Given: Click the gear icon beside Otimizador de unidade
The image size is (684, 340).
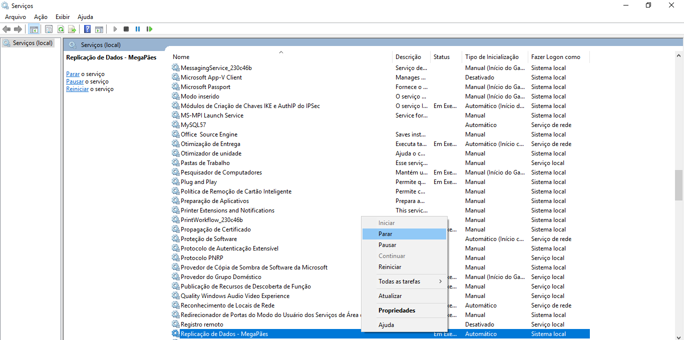Looking at the screenshot, I should 176,153.
